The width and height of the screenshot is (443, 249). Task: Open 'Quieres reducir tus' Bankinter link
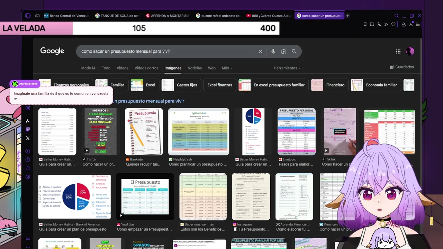point(143,164)
